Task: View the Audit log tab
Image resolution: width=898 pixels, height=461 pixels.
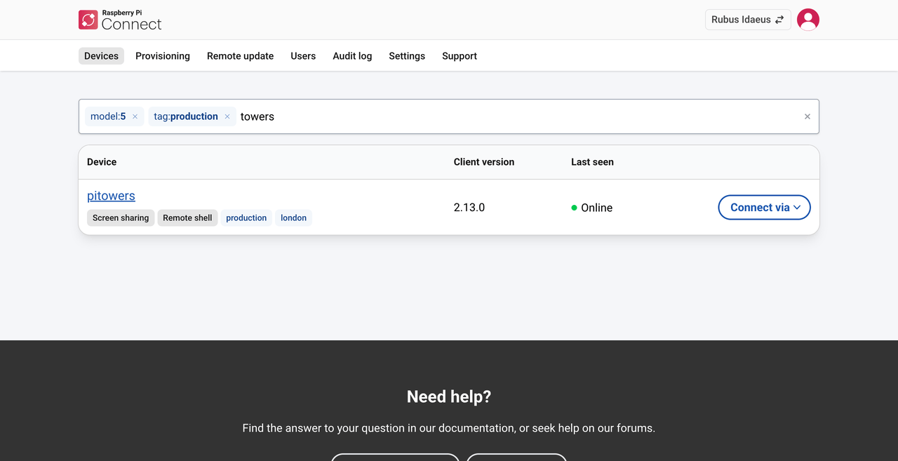Action: coord(352,56)
